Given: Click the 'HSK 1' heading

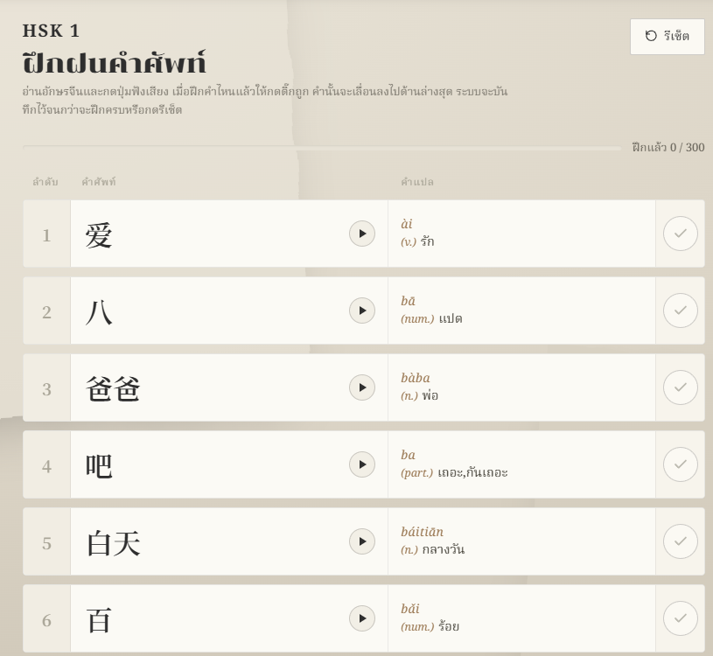Looking at the screenshot, I should coord(52,31).
